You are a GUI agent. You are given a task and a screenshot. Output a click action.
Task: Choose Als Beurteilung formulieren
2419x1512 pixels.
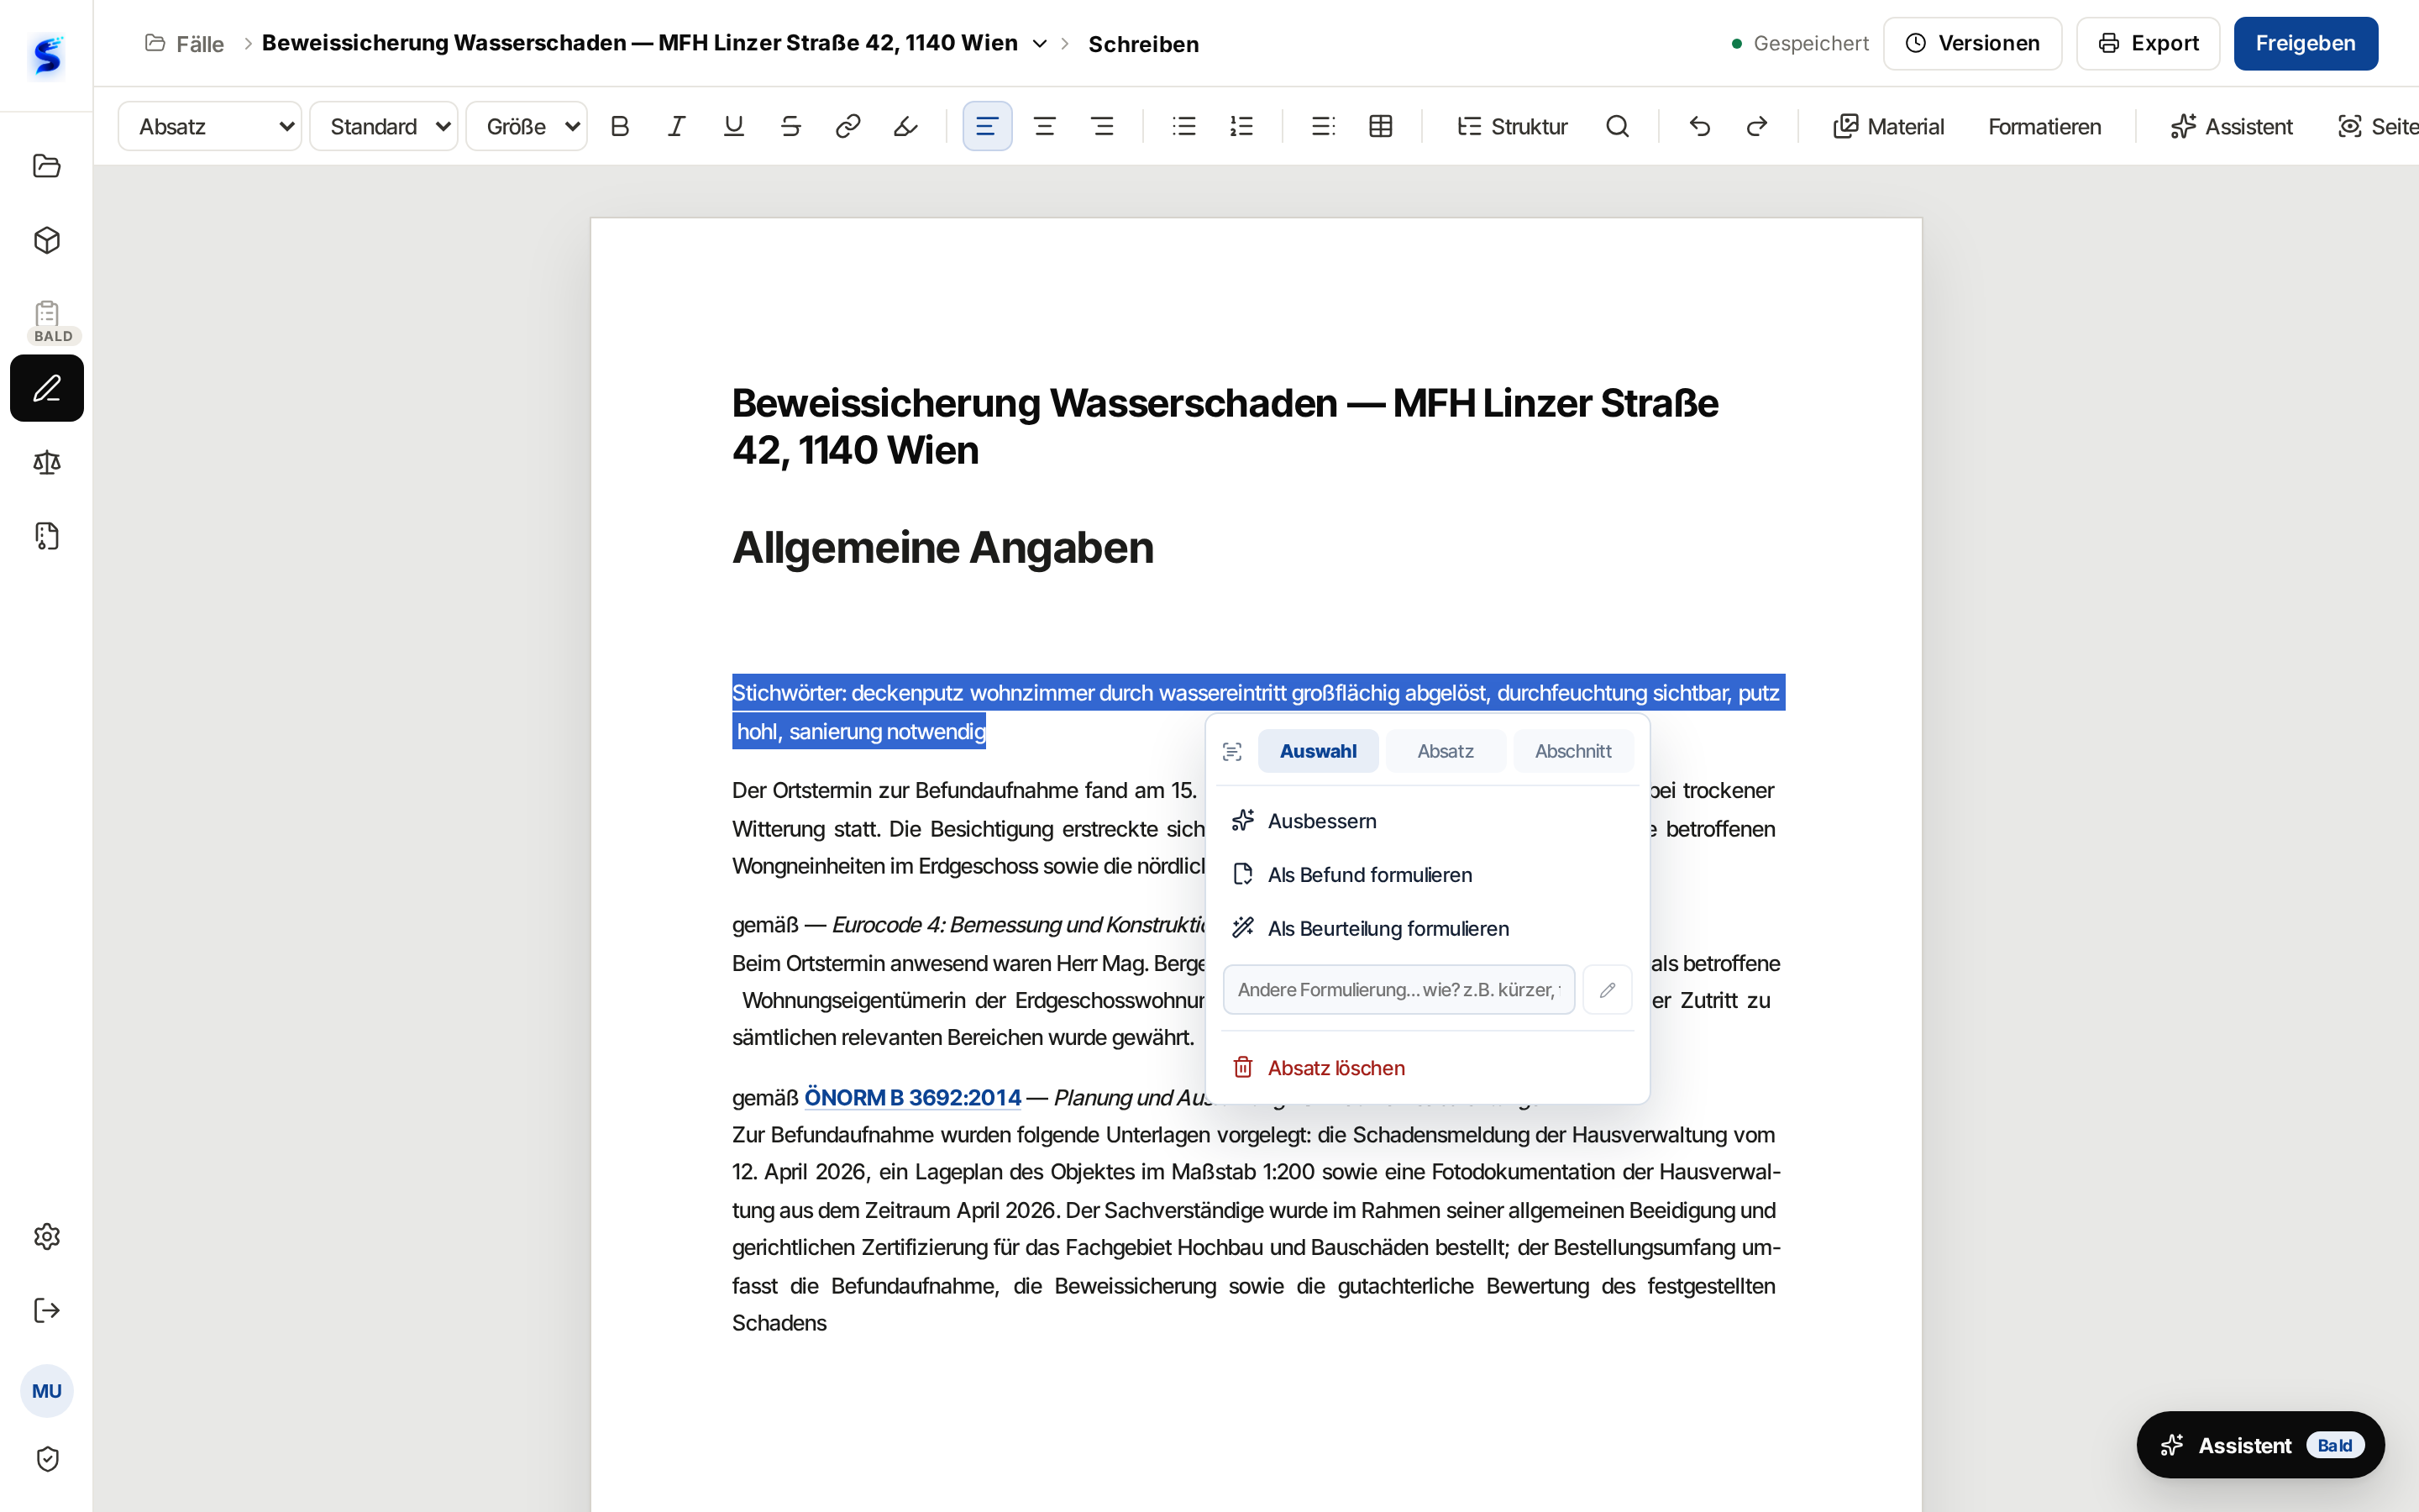click(x=1427, y=928)
